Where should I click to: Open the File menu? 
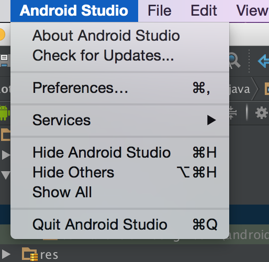click(160, 11)
